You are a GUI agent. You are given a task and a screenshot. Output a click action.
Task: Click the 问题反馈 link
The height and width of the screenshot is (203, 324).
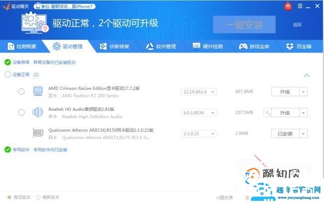point(224,198)
